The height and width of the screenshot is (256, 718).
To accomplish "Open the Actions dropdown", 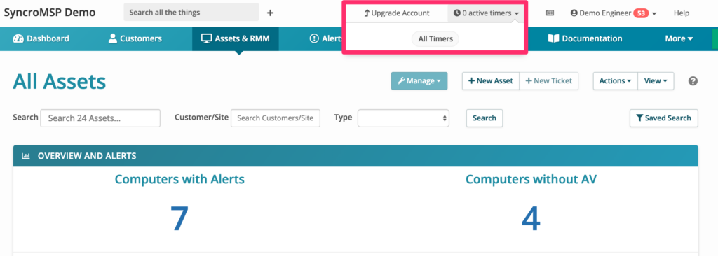I will (x=615, y=81).
